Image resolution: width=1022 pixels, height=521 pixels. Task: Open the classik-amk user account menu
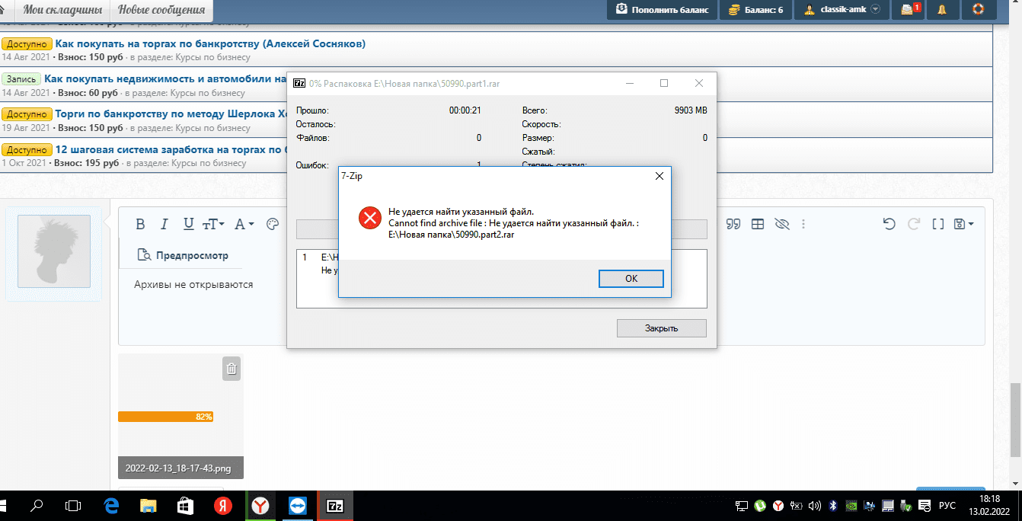(842, 10)
